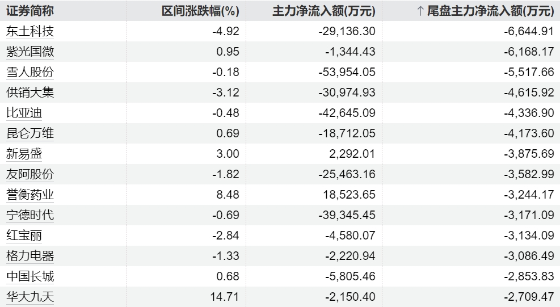Open stock link 雪人股份

tap(30, 72)
